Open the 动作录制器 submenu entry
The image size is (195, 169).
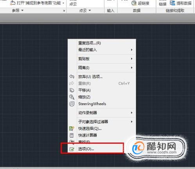pos(88,113)
